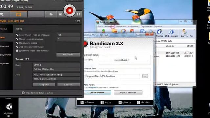Screen dimensions: 210x118
Task: Click the F12 start/stop hotkey field
Action: (68, 35)
